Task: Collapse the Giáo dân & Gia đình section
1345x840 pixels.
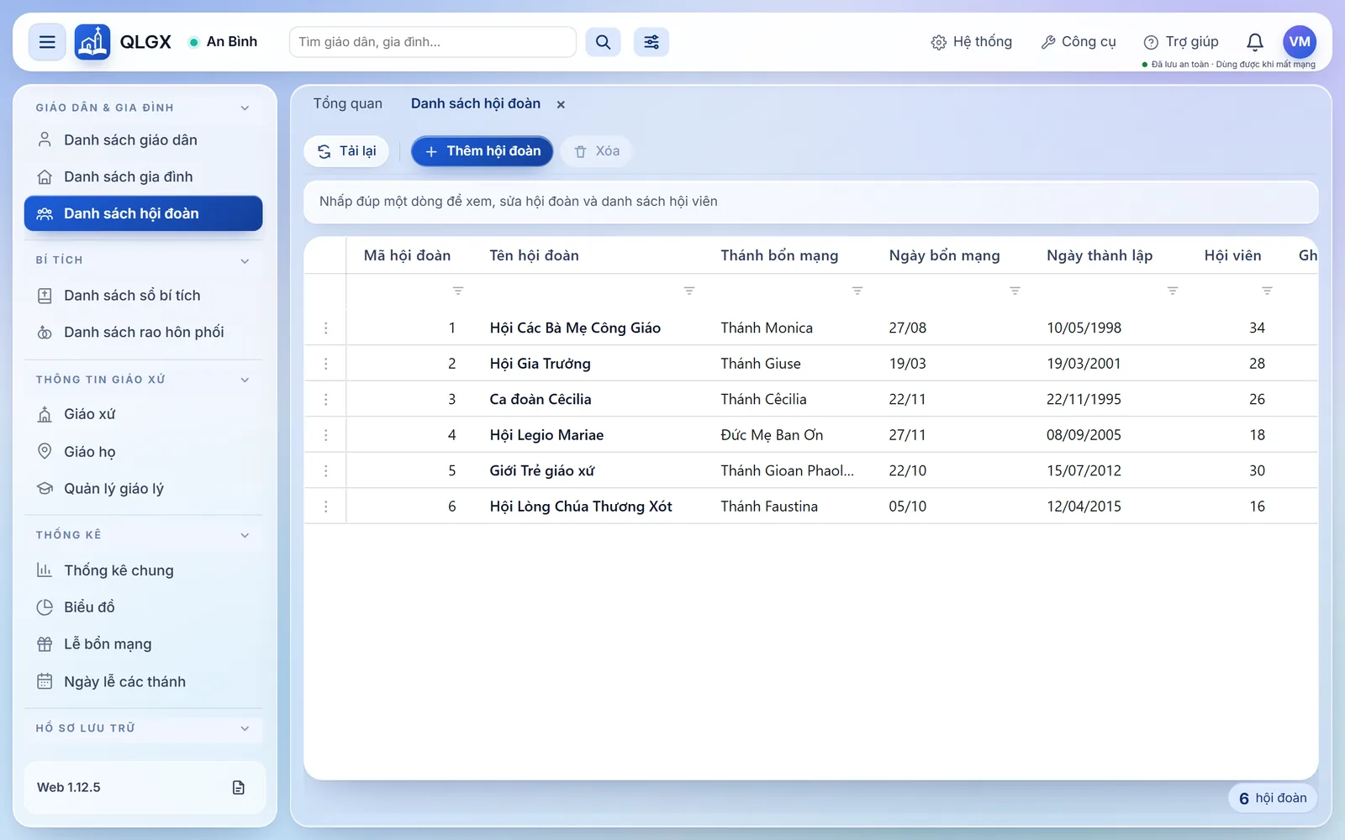Action: click(245, 108)
